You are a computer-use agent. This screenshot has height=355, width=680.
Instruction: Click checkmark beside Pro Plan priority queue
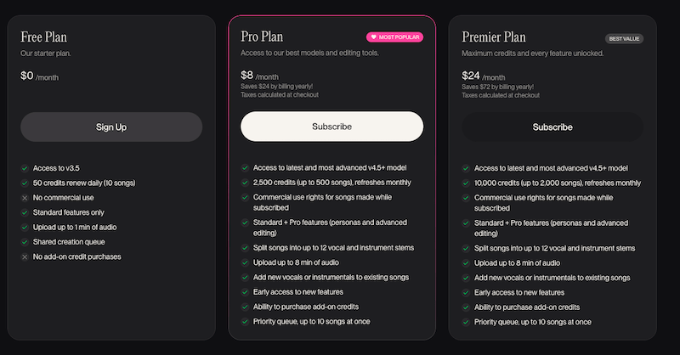point(245,322)
